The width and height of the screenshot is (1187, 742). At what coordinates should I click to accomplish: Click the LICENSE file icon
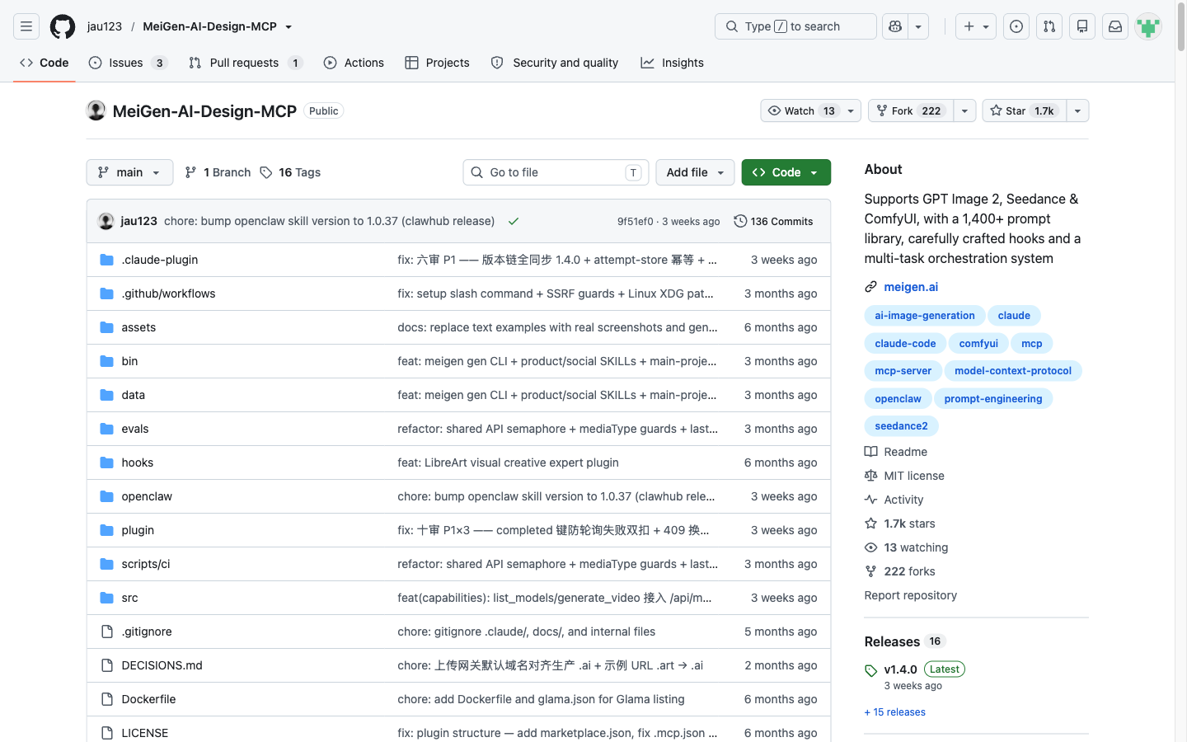[x=106, y=733]
